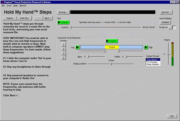Screen dimensions: 180x121
Task: Minimize the Vogone window
Action: (x=171, y=2)
